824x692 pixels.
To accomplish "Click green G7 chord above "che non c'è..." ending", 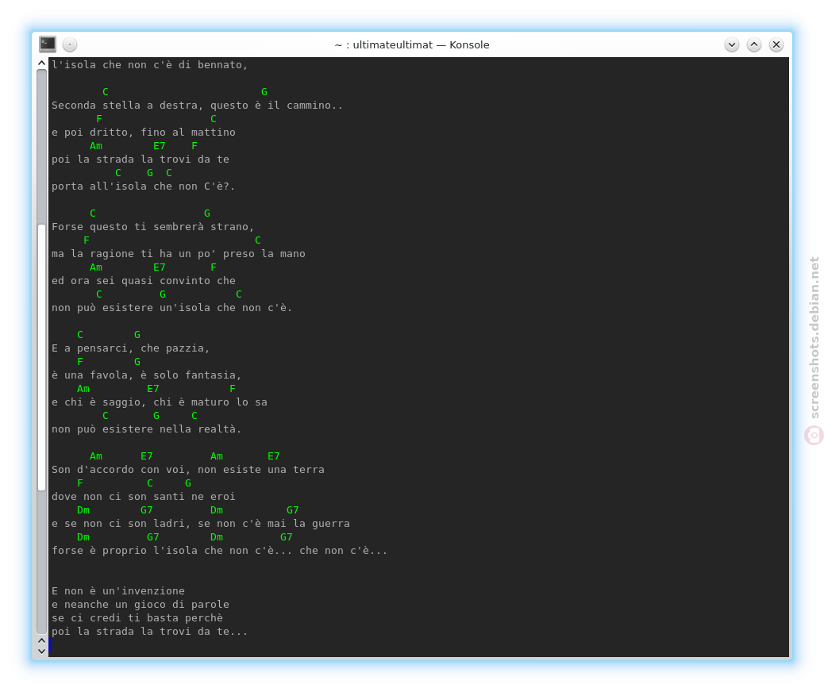I will [287, 536].
